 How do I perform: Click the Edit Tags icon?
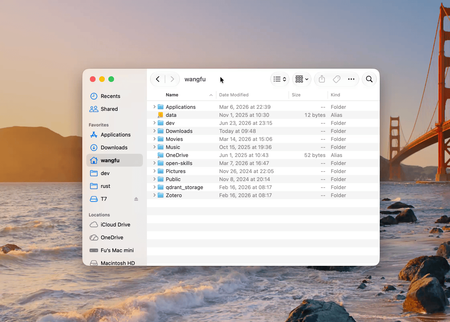coord(336,79)
